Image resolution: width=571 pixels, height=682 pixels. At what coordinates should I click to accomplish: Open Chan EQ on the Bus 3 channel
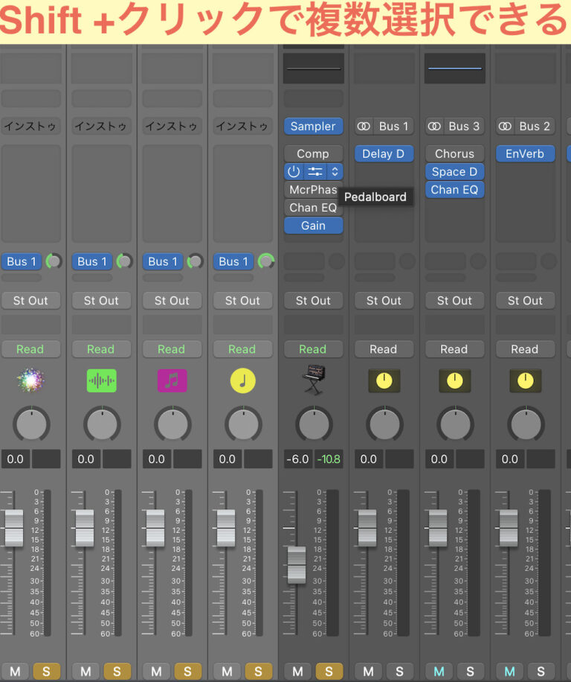pyautogui.click(x=454, y=190)
